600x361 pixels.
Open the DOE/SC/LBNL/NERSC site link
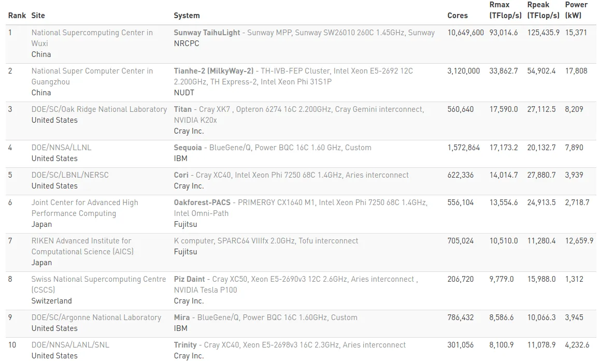tap(70, 175)
